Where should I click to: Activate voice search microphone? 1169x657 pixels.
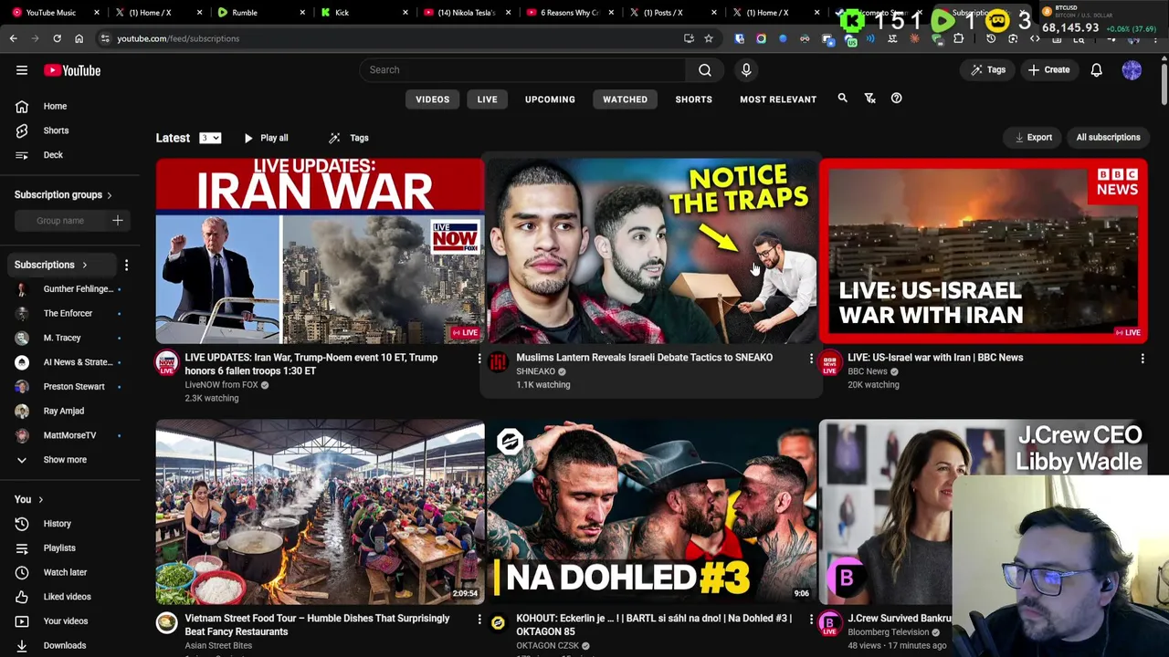click(x=746, y=69)
